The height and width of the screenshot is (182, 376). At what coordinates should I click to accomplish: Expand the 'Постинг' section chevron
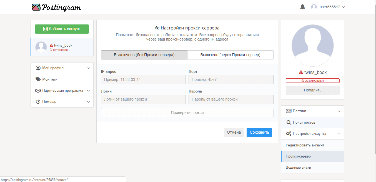[339, 111]
